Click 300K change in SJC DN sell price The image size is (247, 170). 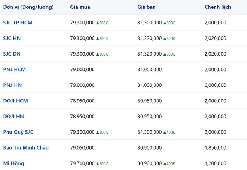click(x=171, y=54)
